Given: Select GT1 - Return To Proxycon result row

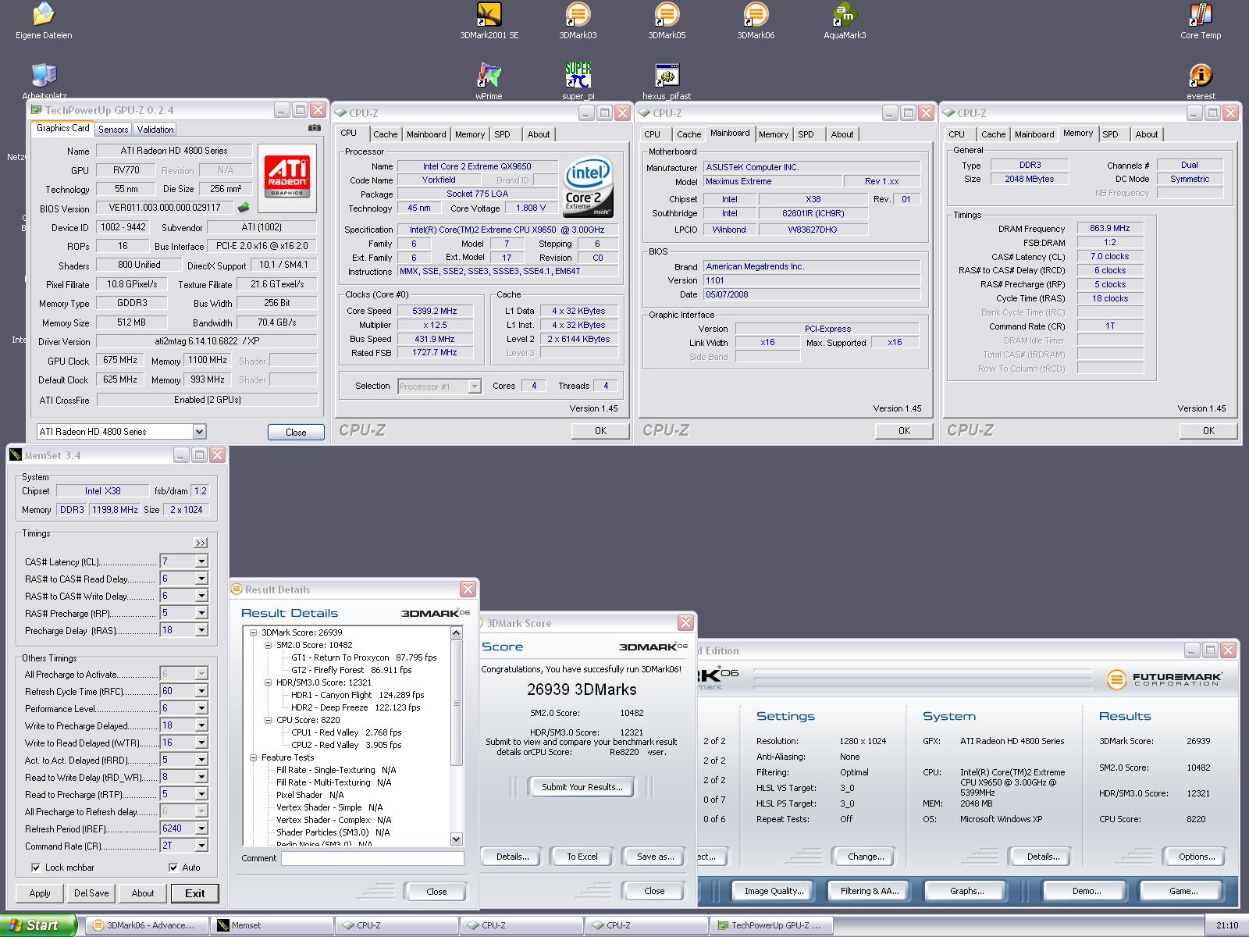Looking at the screenshot, I should (364, 657).
